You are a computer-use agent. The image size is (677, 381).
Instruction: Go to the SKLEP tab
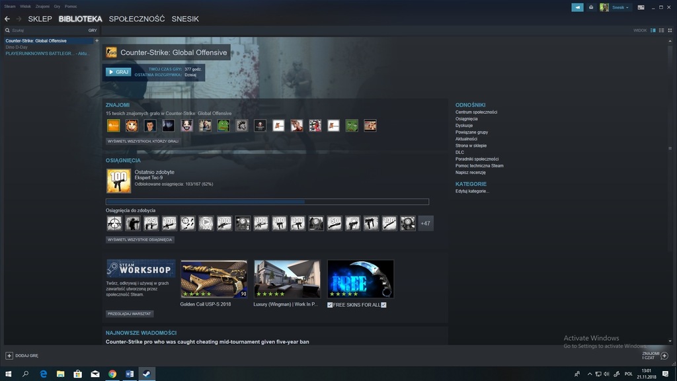point(40,19)
